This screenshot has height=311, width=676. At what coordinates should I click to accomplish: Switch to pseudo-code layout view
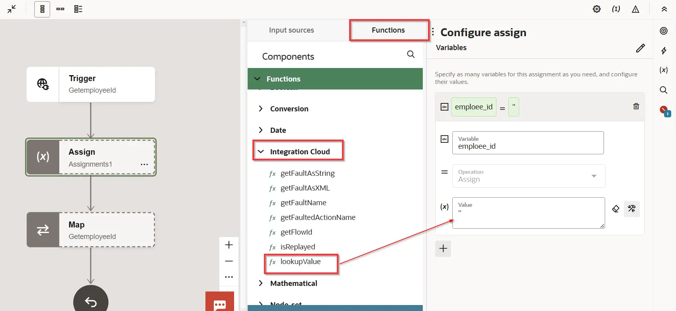pos(78,9)
